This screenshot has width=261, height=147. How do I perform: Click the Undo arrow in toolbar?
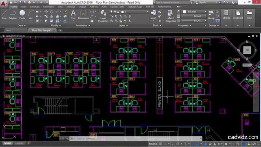click(34, 2)
